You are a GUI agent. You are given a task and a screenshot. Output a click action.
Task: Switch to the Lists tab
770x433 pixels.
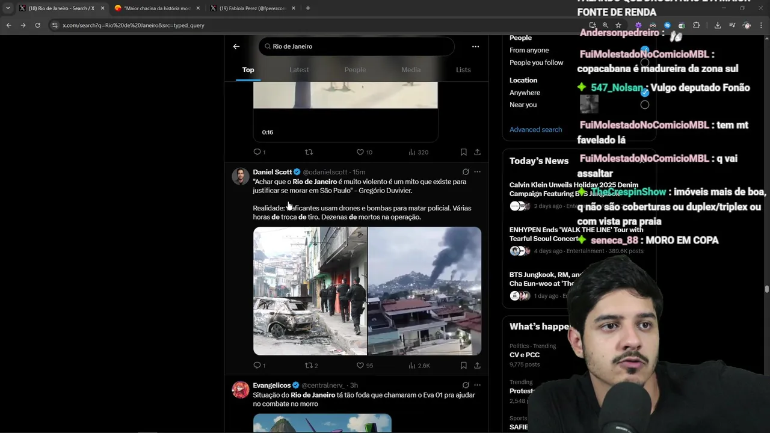coord(463,70)
